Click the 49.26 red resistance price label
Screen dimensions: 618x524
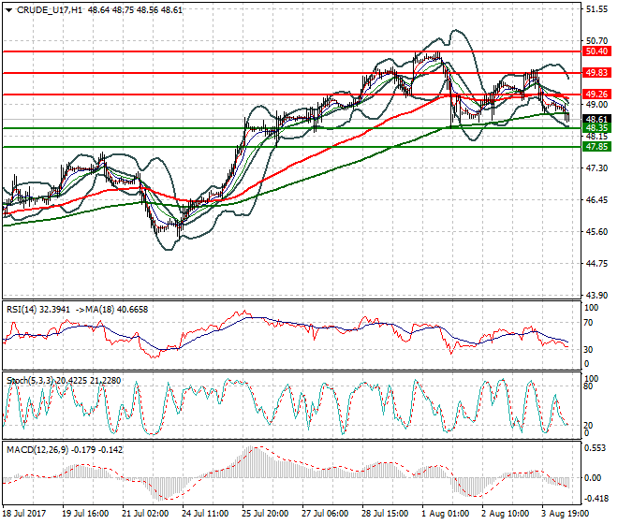596,95
